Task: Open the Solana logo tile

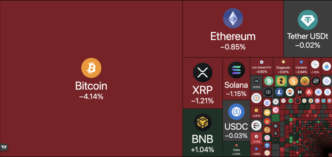Action: click(x=236, y=71)
